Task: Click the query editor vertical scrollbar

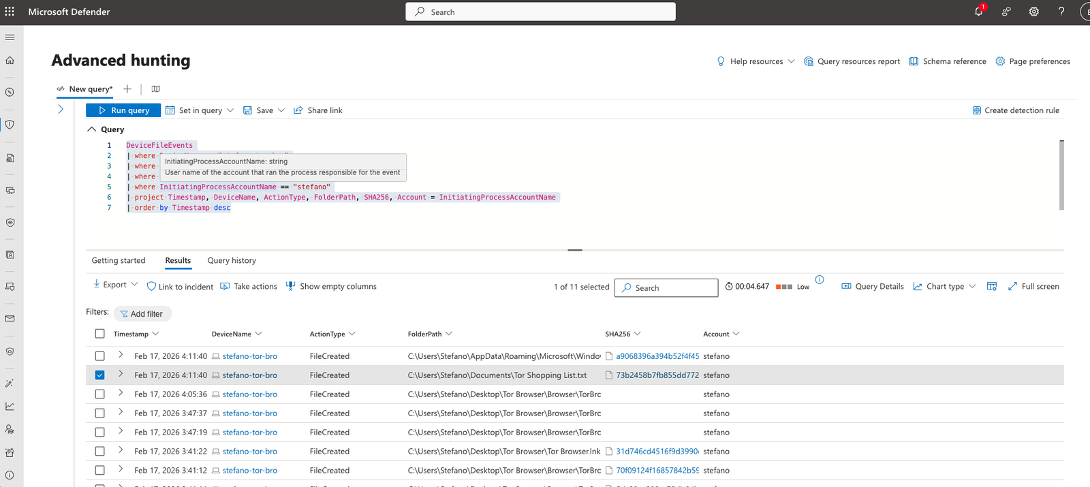Action: tap(1061, 175)
